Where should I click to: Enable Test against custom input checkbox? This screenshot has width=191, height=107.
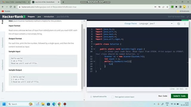[x=113, y=97]
